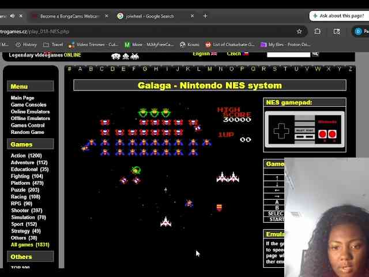The image size is (369, 277).
Task: Browse Simulation (70) games
Action: [28, 217]
